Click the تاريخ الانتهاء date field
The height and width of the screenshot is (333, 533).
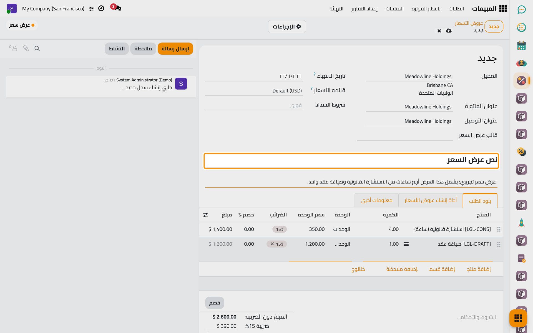point(254,76)
